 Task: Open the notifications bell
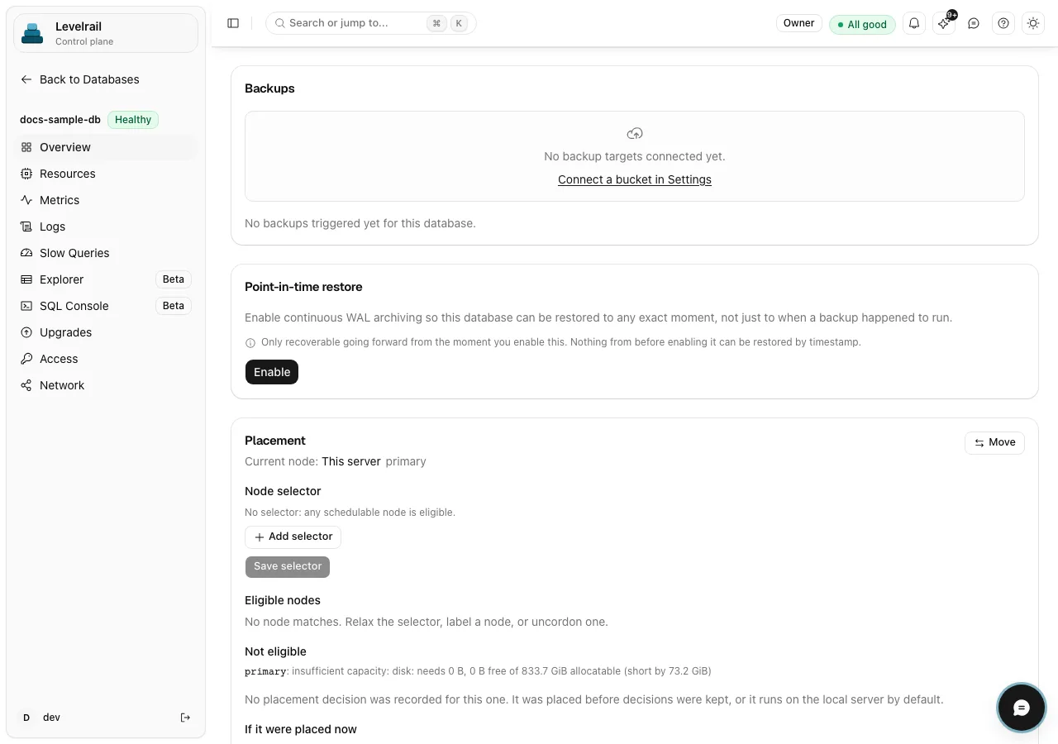click(914, 23)
